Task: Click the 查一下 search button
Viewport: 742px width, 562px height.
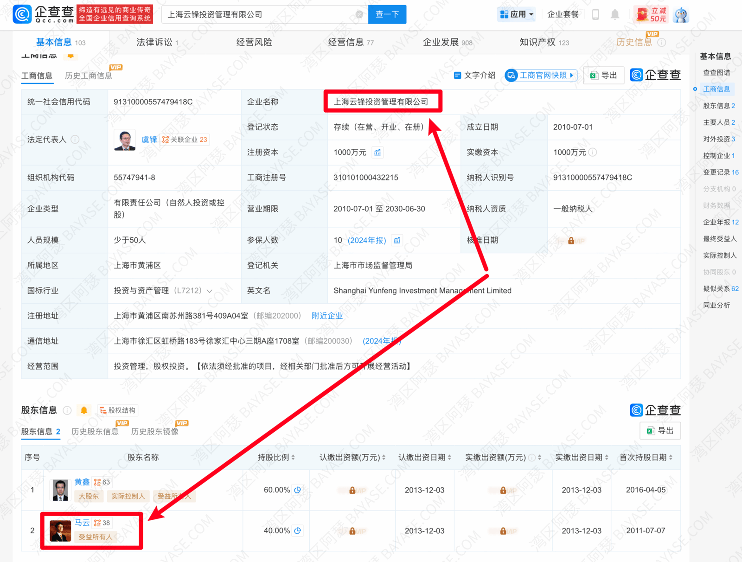Action: 387,14
